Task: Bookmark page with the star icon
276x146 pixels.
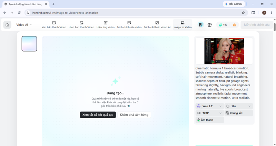Action: tap(243, 13)
